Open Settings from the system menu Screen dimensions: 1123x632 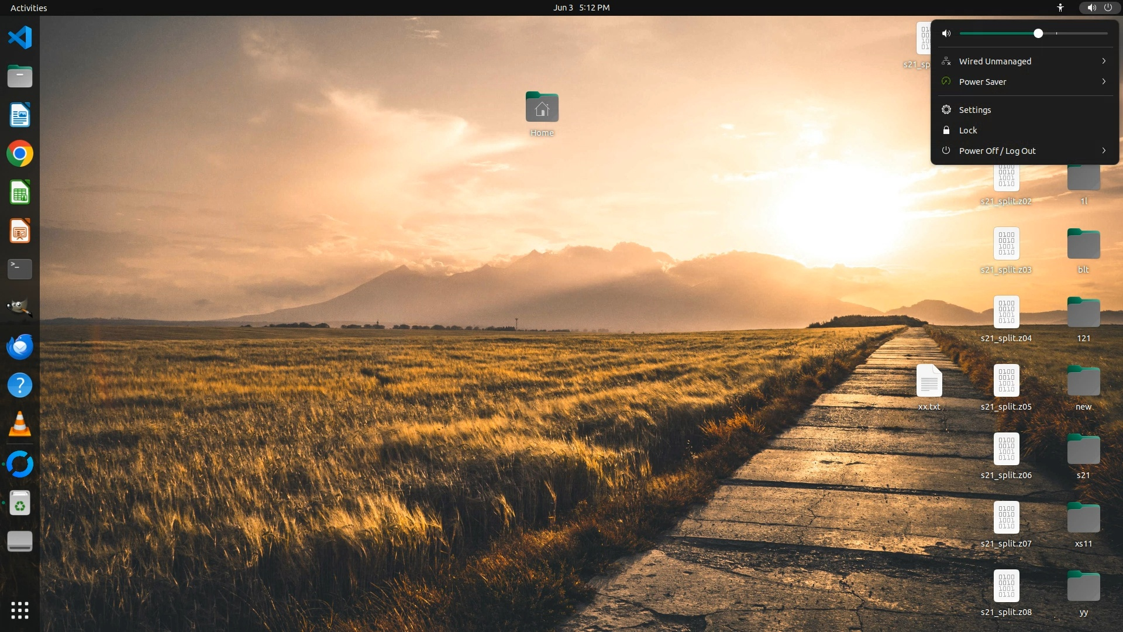(974, 110)
